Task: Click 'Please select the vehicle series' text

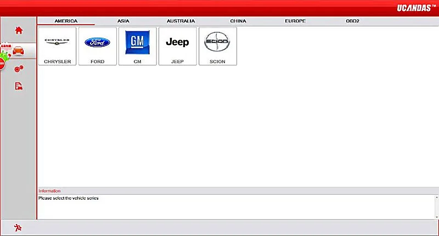Action: click(x=68, y=198)
